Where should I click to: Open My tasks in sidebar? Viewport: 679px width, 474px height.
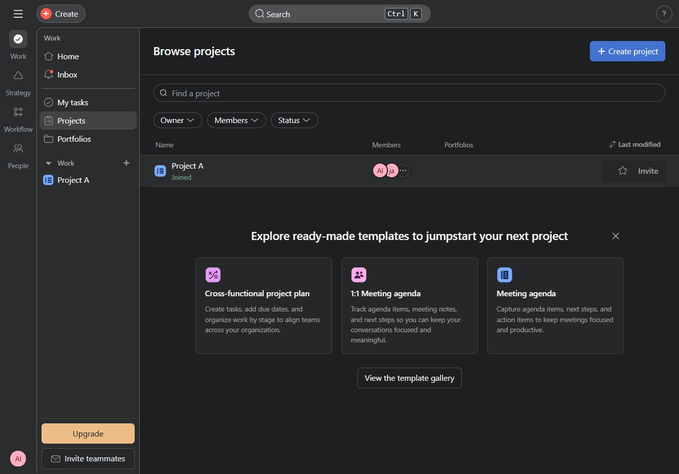click(x=88, y=102)
